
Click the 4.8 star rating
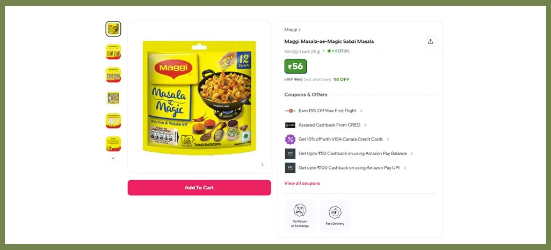[x=338, y=51]
